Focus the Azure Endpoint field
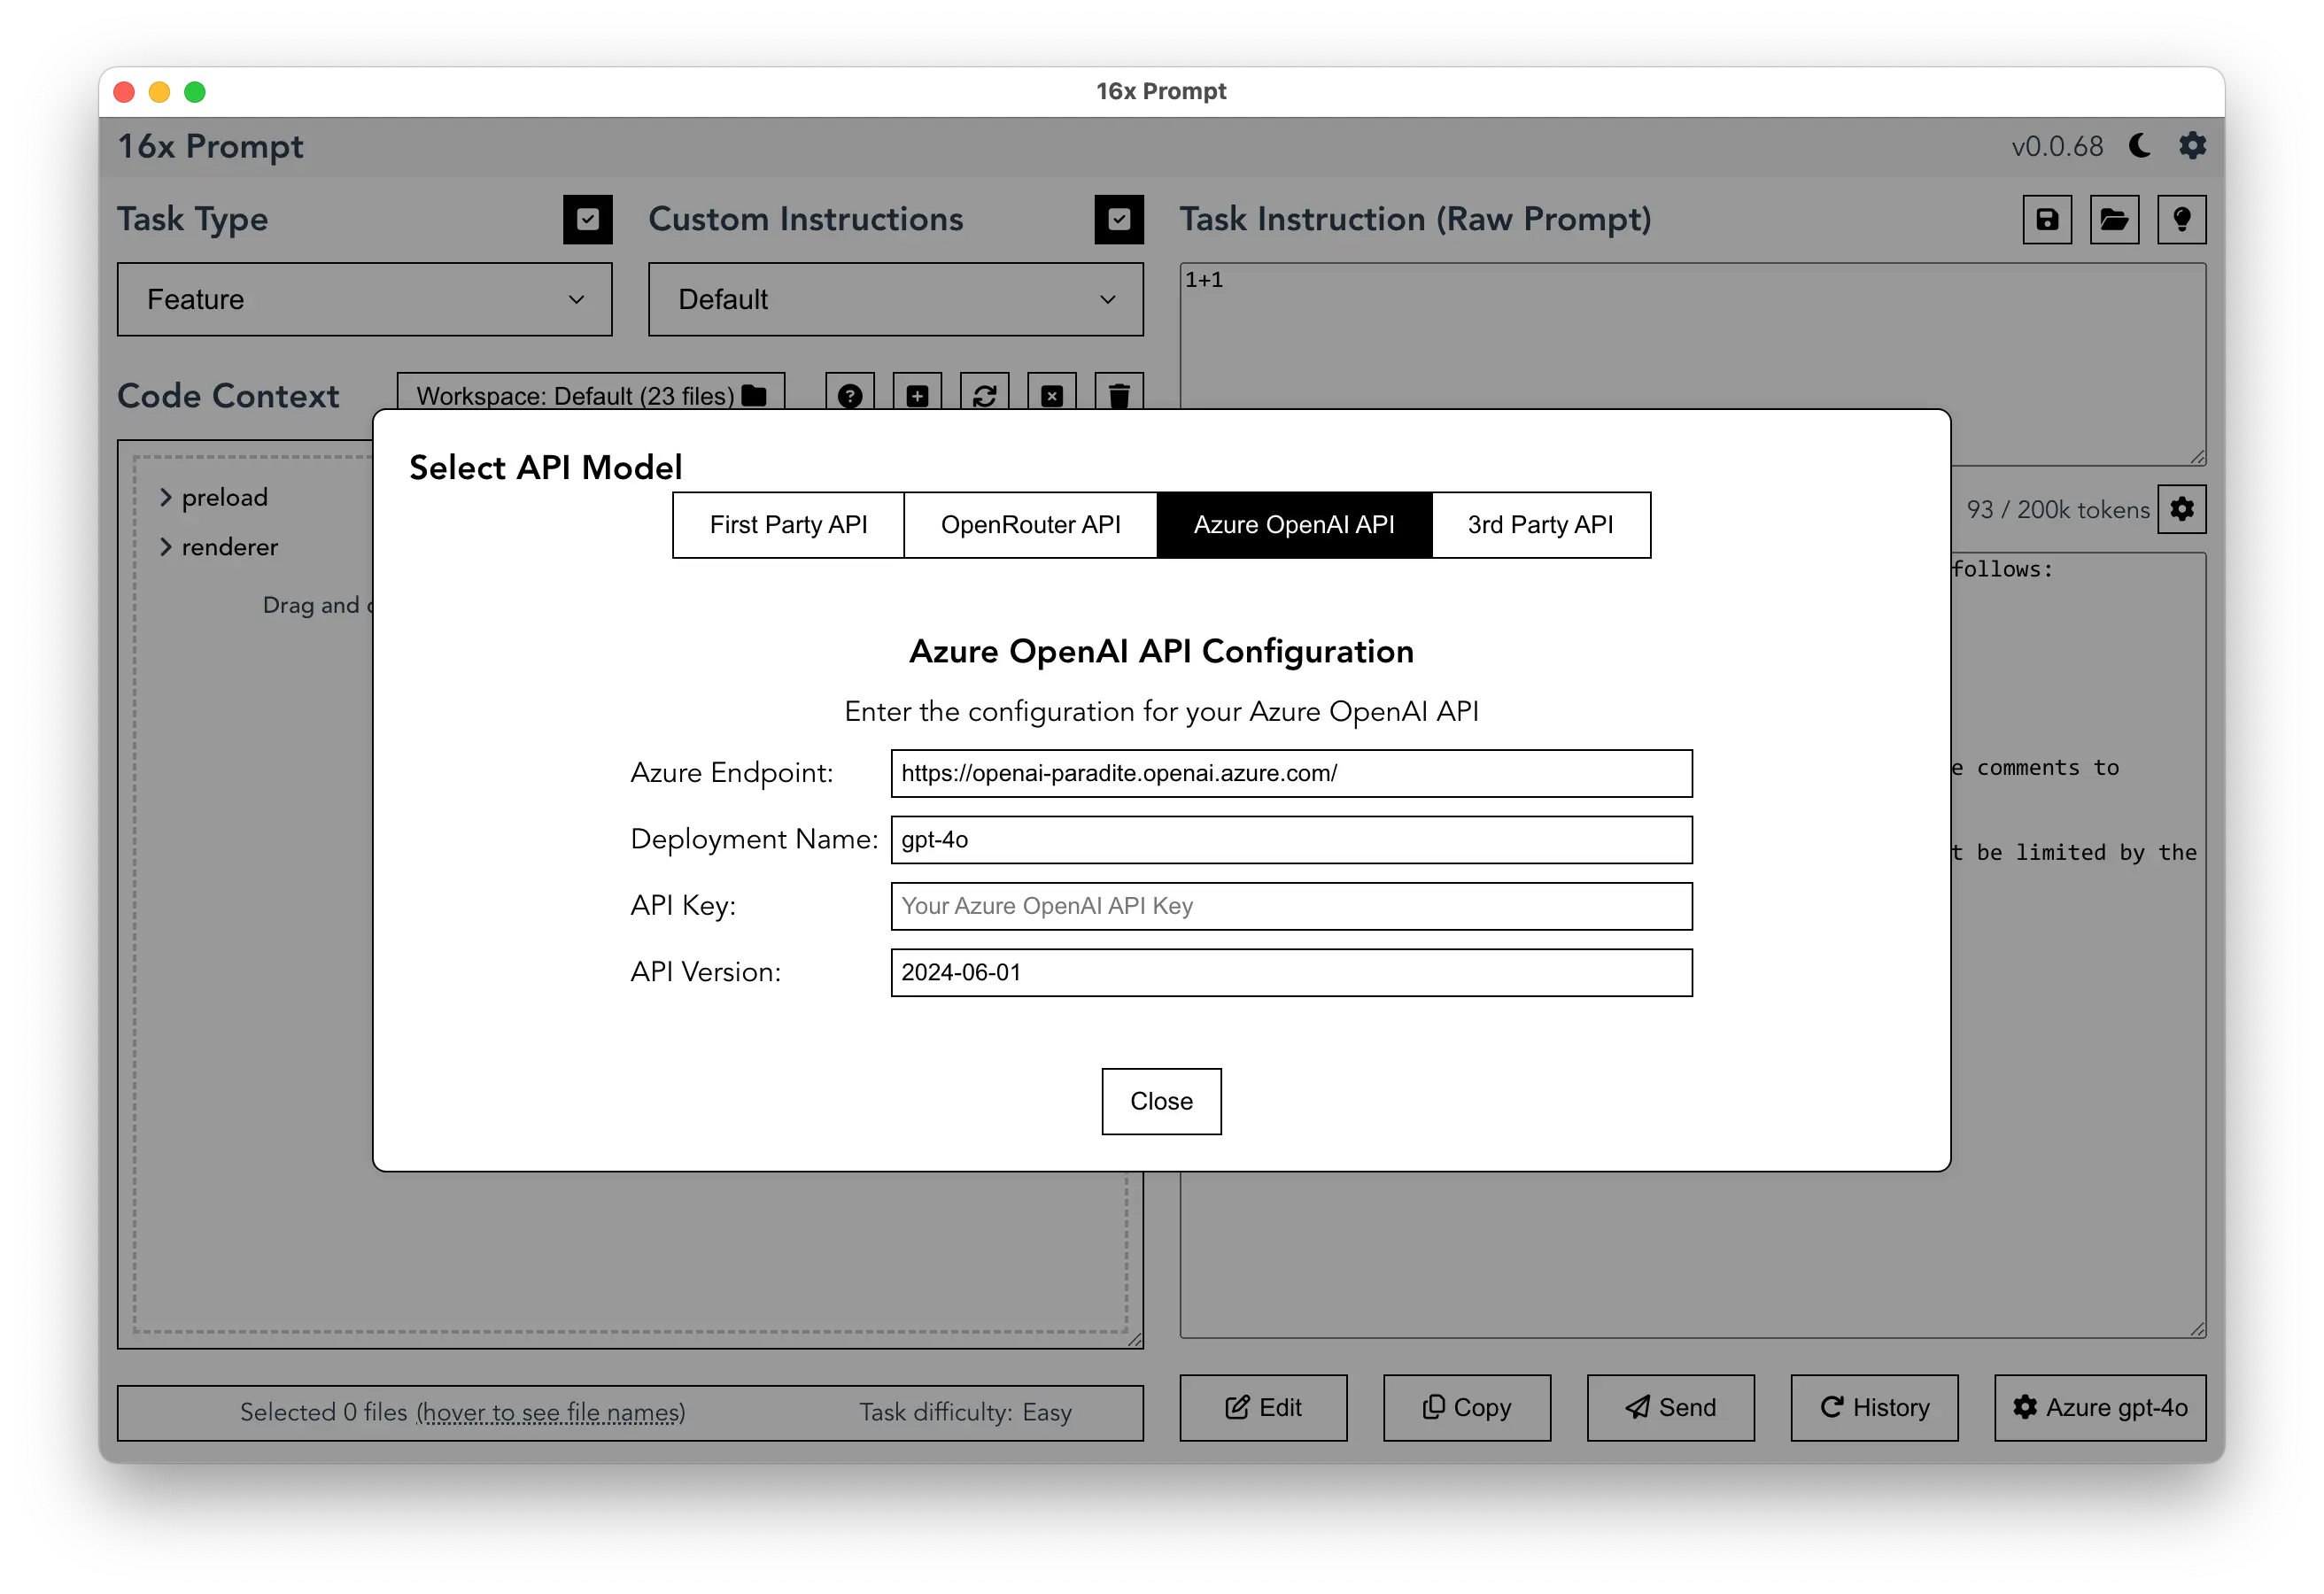The height and width of the screenshot is (1594, 2324). point(1291,773)
